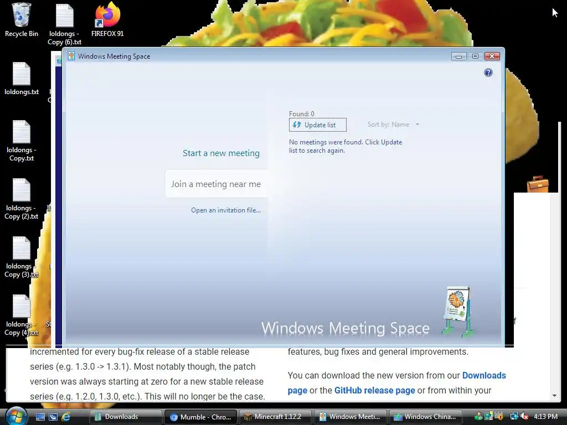Minimize the Windows Meeting Space window
Image resolution: width=567 pixels, height=425 pixels.
(x=458, y=56)
